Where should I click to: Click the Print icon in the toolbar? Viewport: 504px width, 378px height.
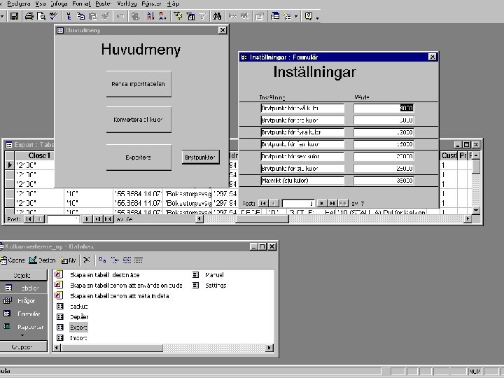[29, 16]
